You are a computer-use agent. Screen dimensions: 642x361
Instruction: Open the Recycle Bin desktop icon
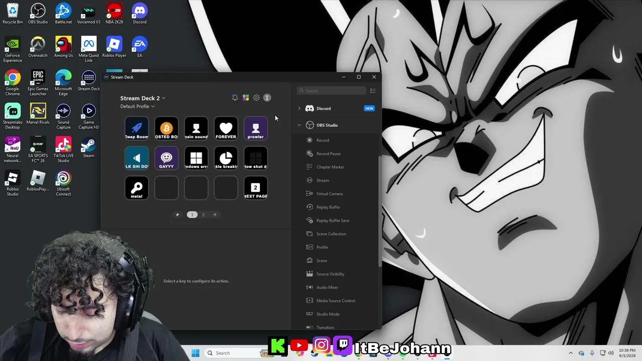tap(13, 14)
